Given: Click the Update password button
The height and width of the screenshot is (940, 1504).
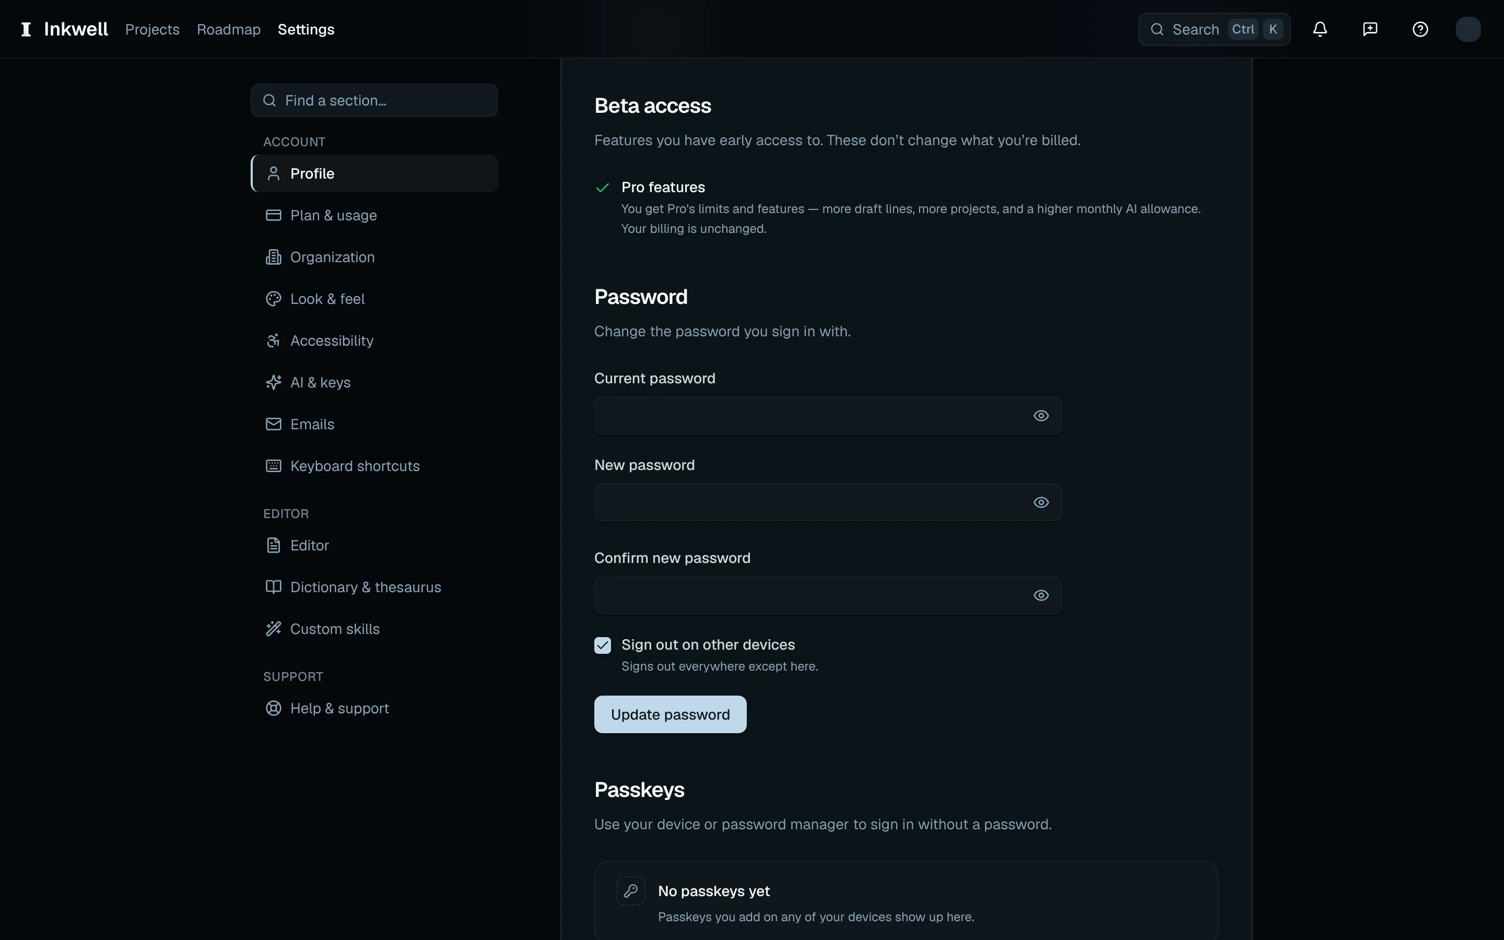Looking at the screenshot, I should coord(670,714).
